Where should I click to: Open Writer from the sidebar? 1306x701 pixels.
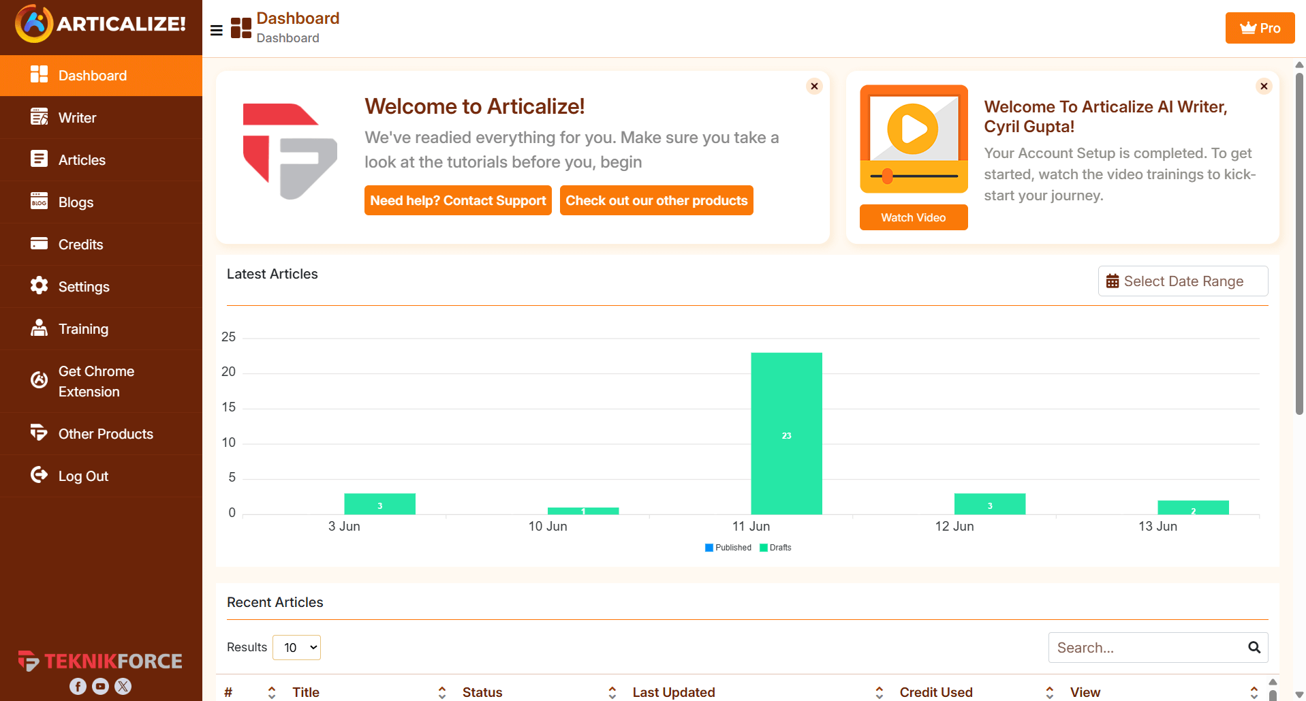pyautogui.click(x=78, y=118)
